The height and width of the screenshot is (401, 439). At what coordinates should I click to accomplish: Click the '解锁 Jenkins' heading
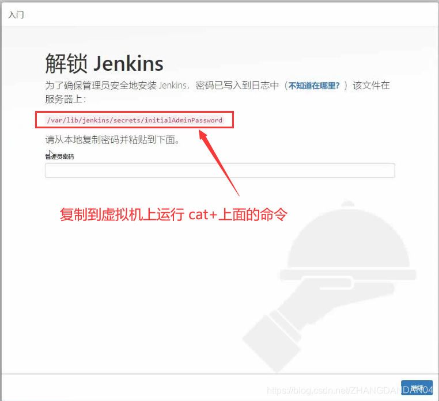click(104, 63)
